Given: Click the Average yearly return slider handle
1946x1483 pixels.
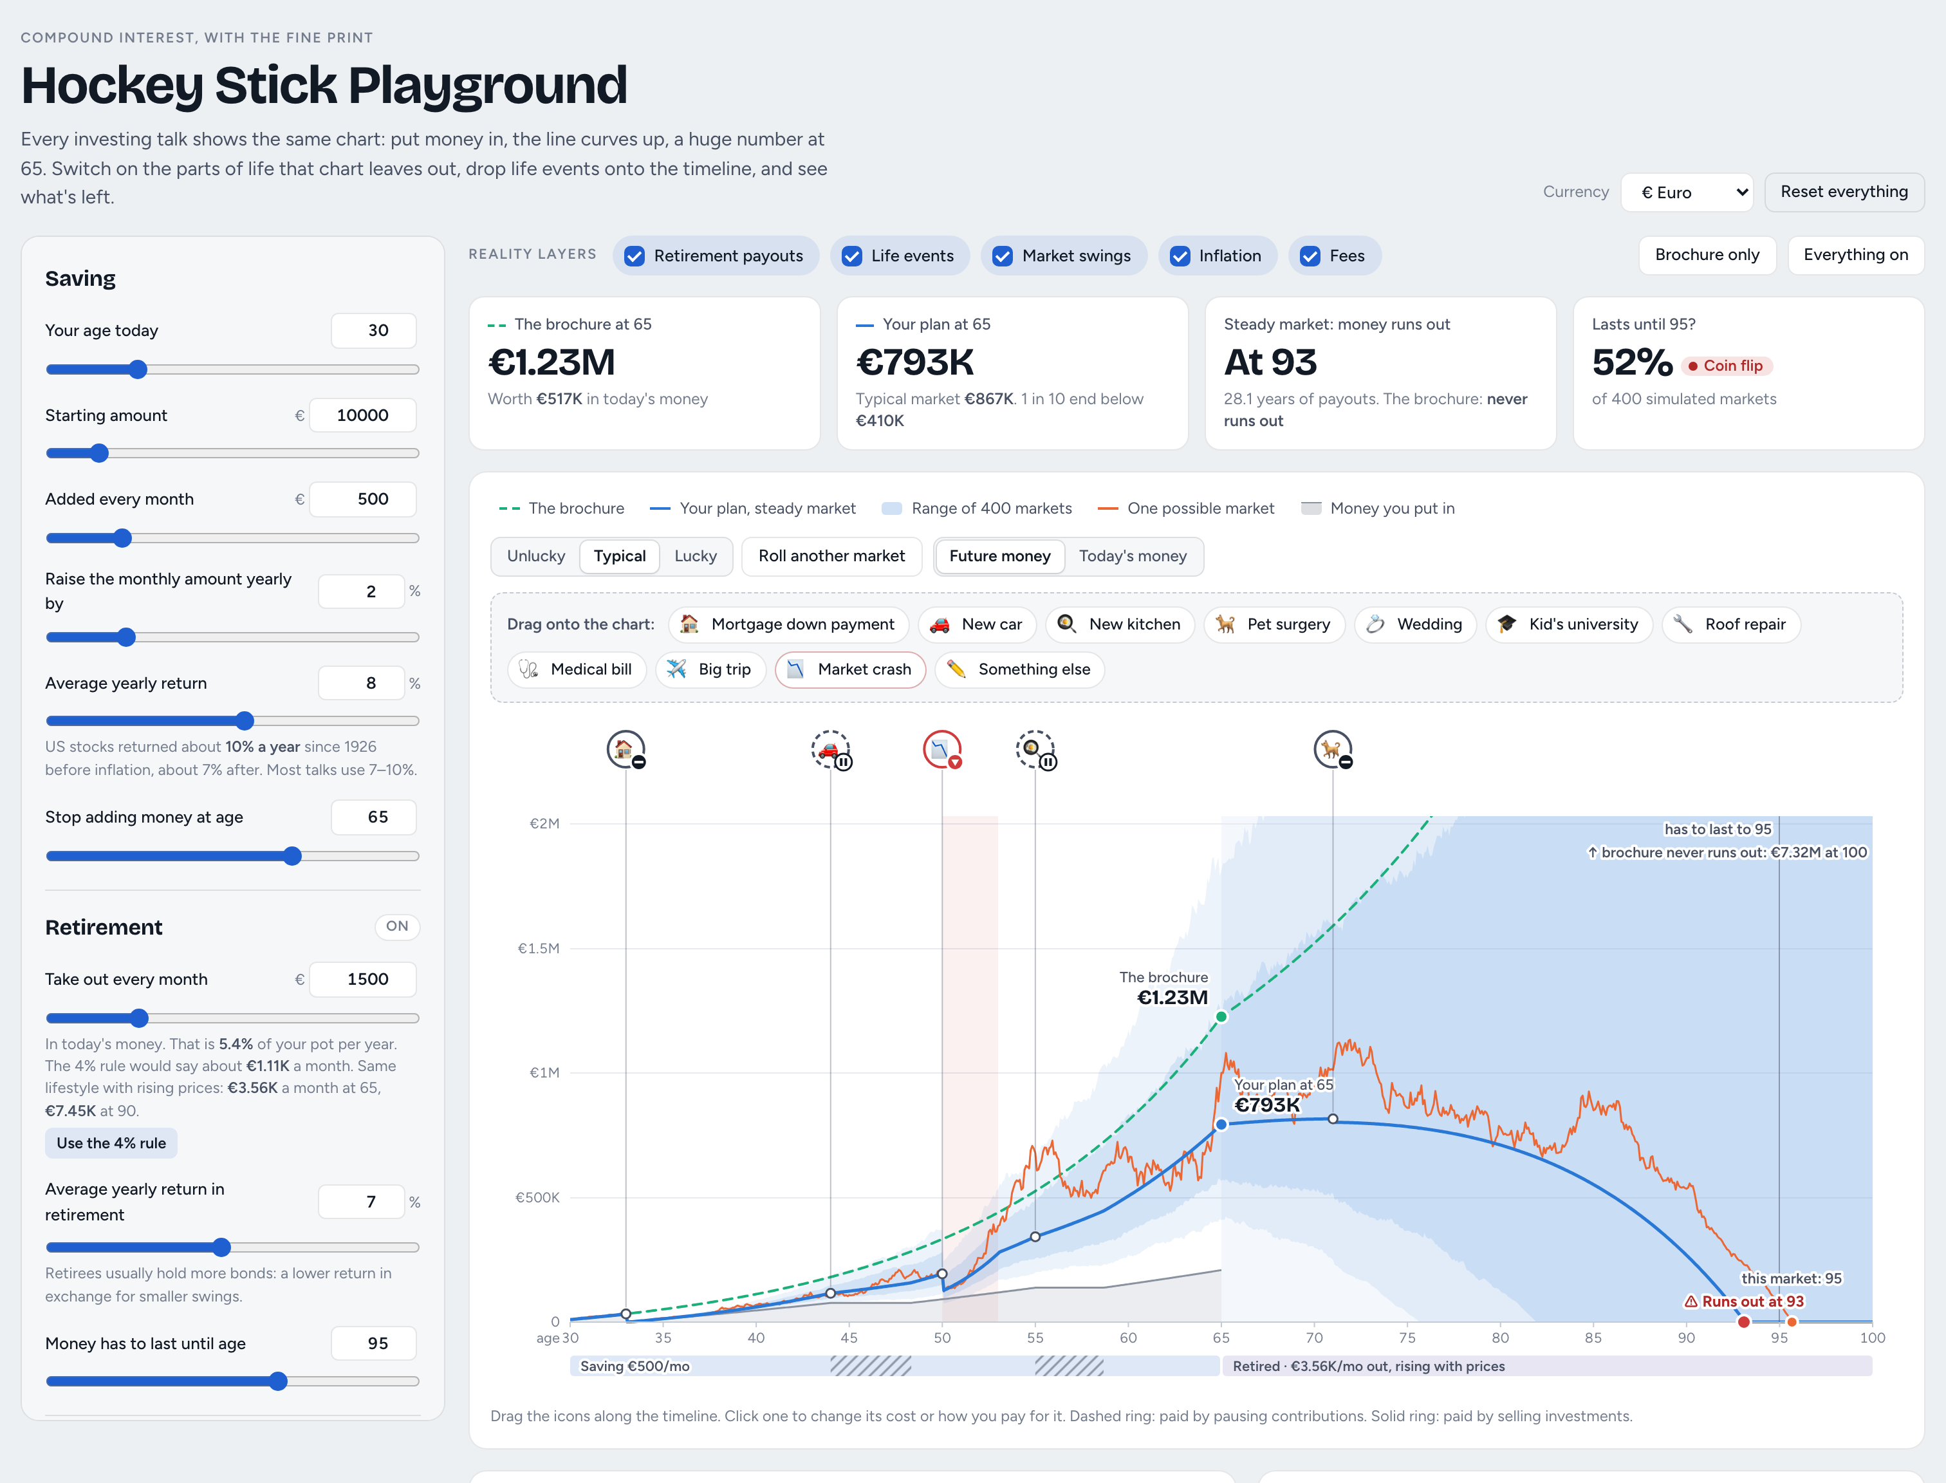Looking at the screenshot, I should coord(245,722).
